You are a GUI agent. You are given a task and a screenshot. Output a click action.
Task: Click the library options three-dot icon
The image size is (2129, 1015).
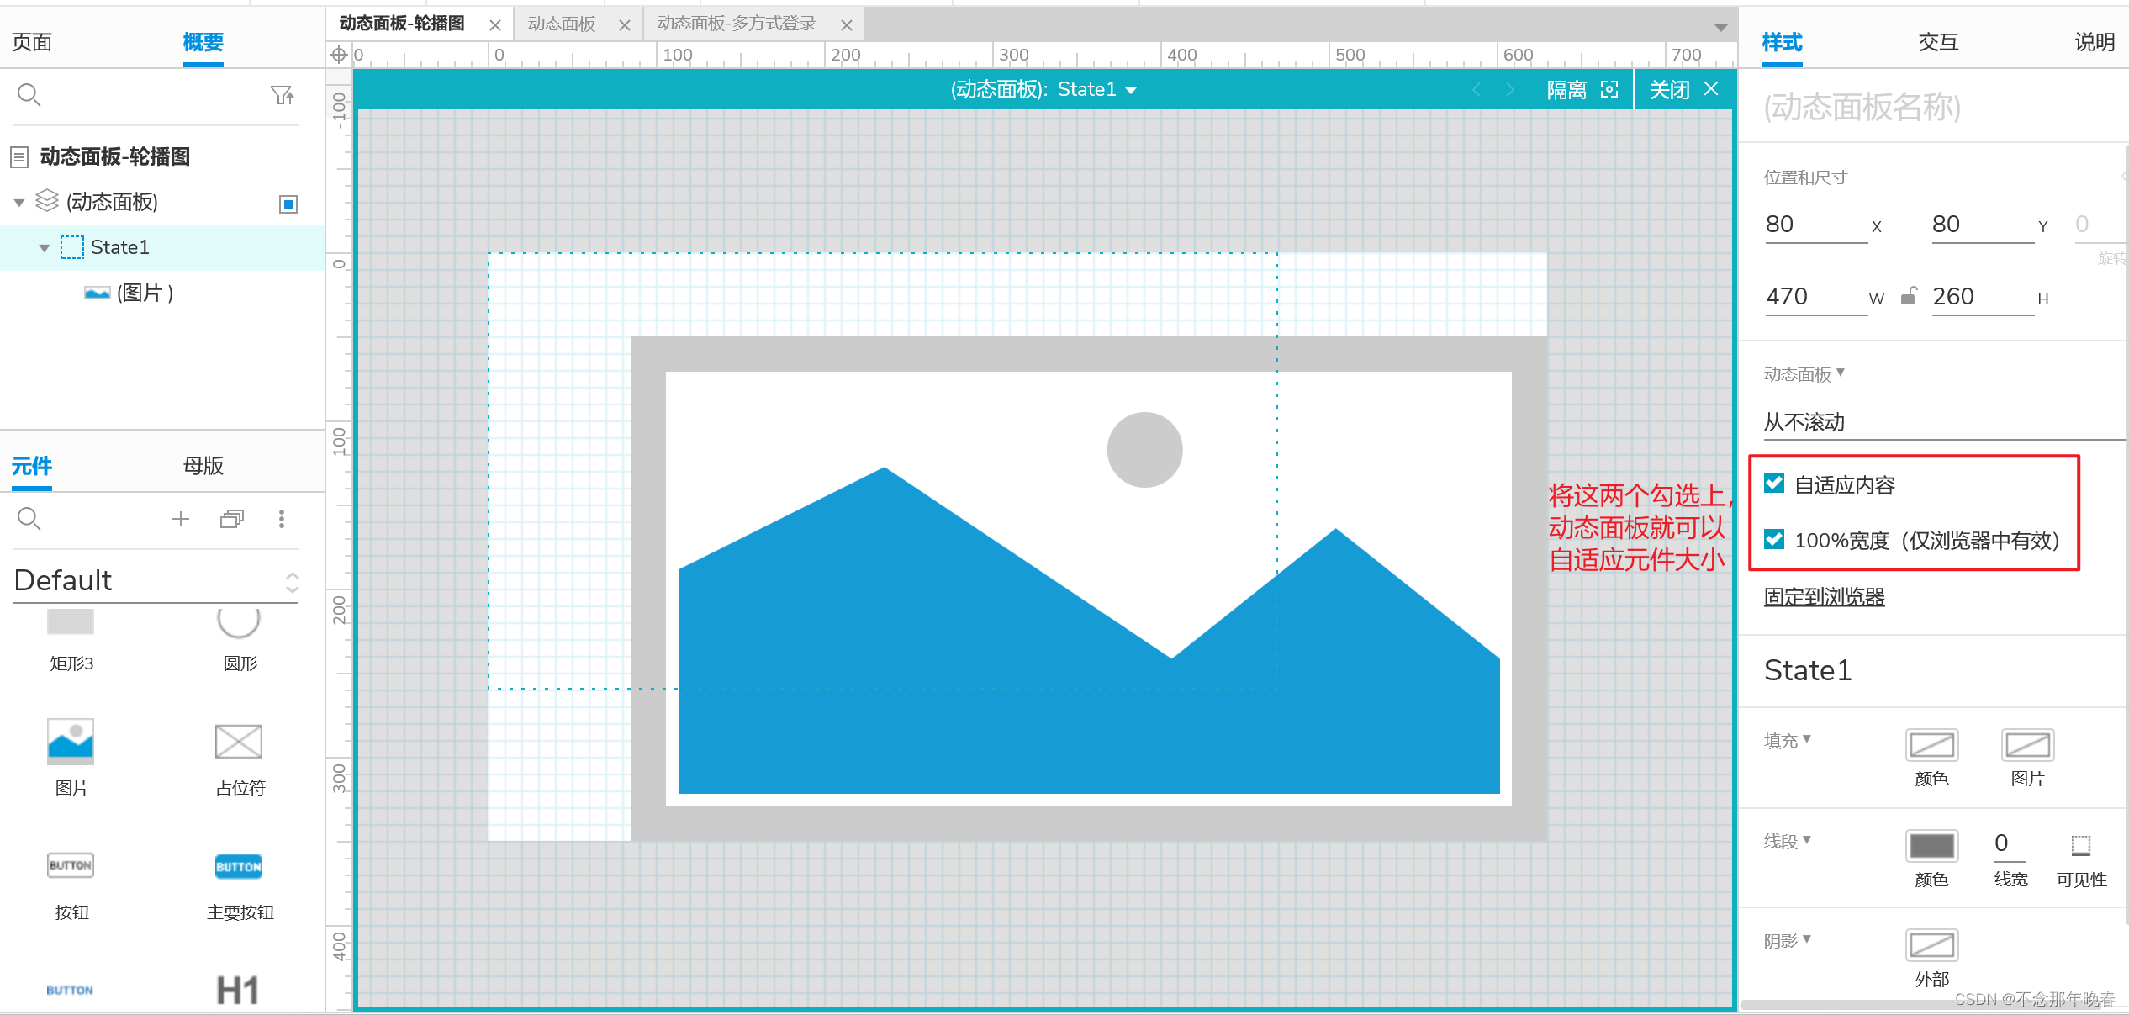click(x=282, y=519)
